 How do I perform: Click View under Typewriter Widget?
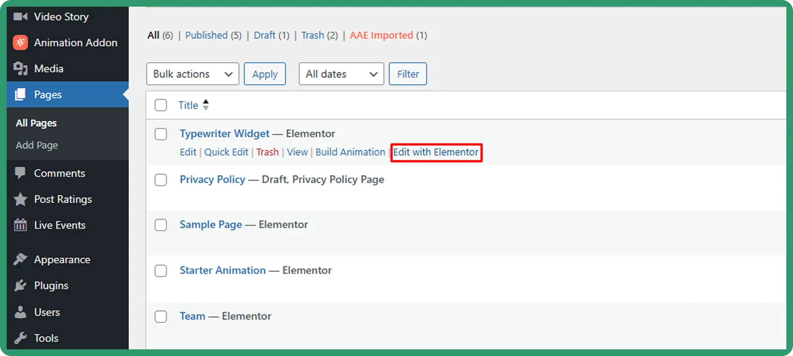pyautogui.click(x=297, y=152)
